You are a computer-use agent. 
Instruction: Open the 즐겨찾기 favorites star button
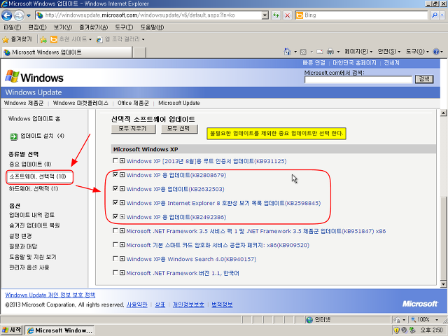pyautogui.click(x=17, y=39)
